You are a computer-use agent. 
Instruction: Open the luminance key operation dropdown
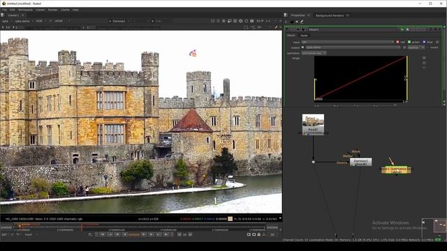pos(314,53)
